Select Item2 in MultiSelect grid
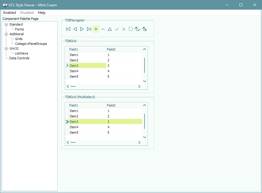The width and height of the screenshot is (262, 193). pyautogui.click(x=88, y=116)
